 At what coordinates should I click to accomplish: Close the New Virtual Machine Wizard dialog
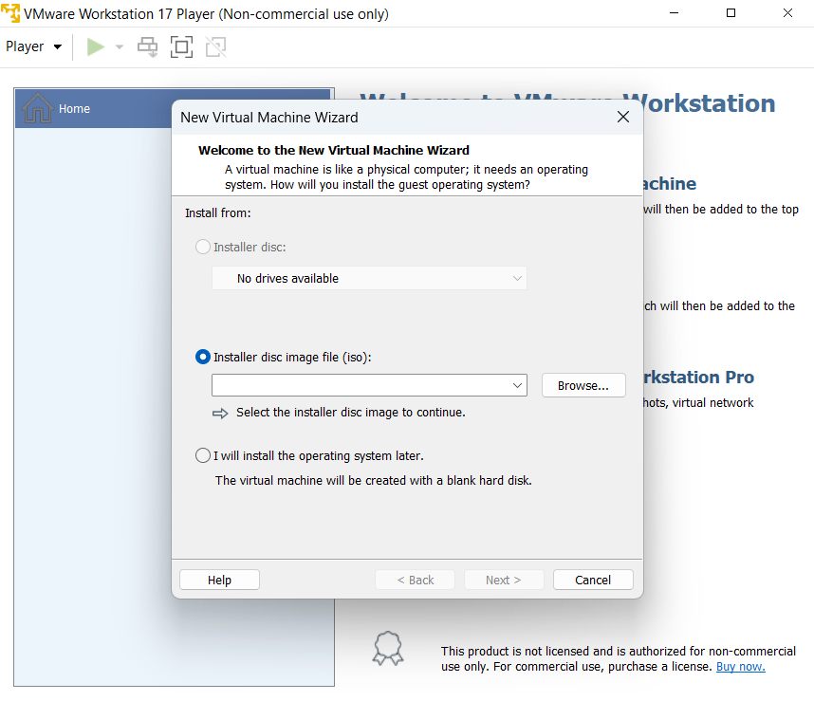coord(623,117)
